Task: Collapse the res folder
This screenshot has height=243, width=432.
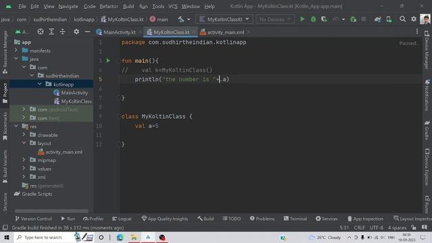Action: pyautogui.click(x=16, y=126)
